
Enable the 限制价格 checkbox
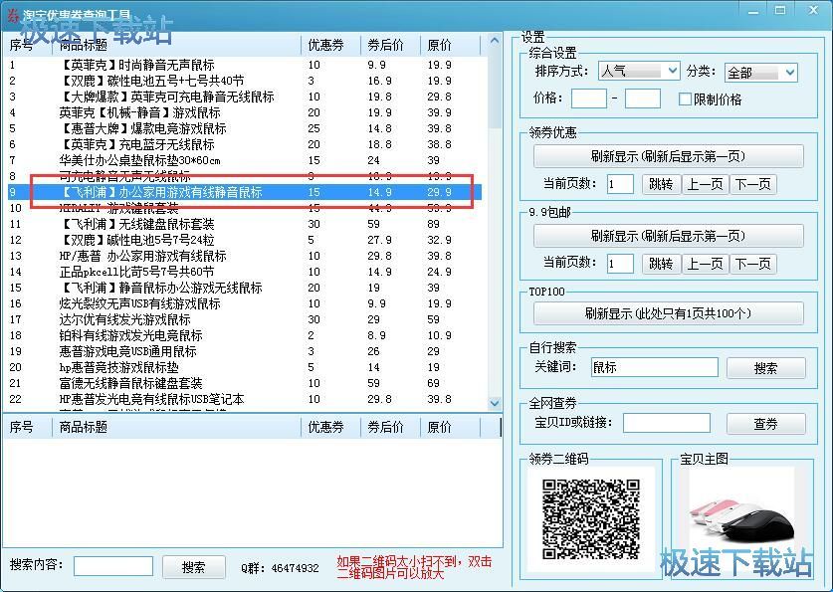click(685, 99)
